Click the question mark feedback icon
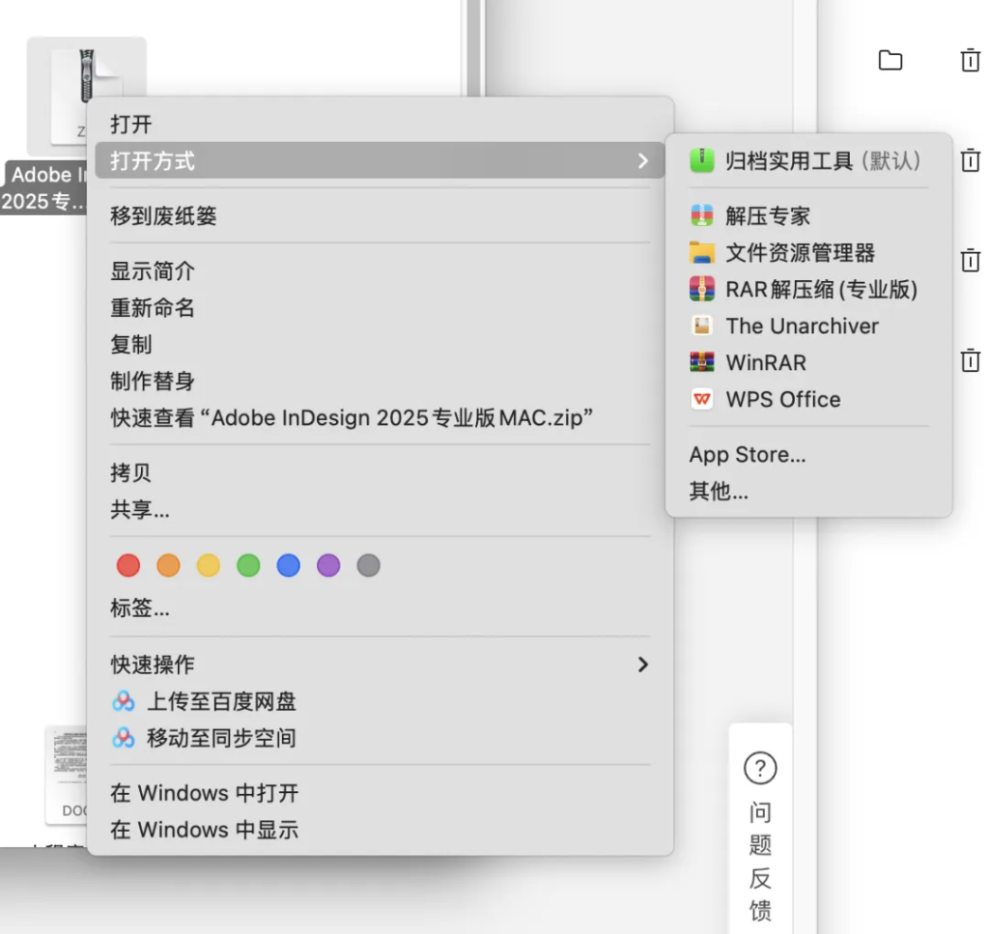This screenshot has width=989, height=934. pyautogui.click(x=760, y=768)
